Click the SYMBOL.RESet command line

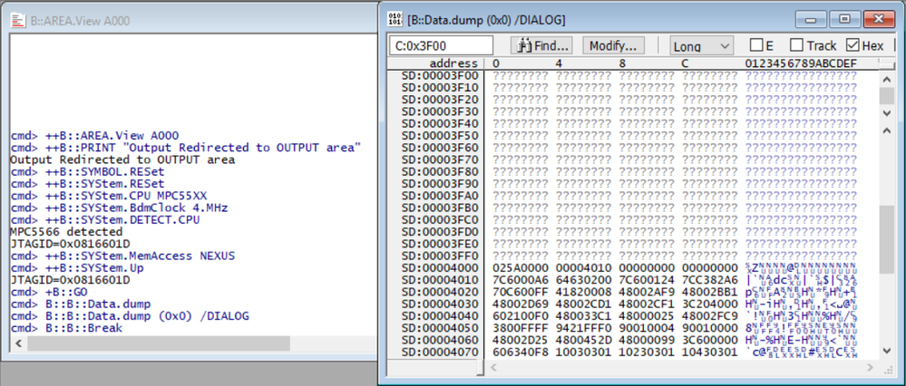(x=87, y=171)
